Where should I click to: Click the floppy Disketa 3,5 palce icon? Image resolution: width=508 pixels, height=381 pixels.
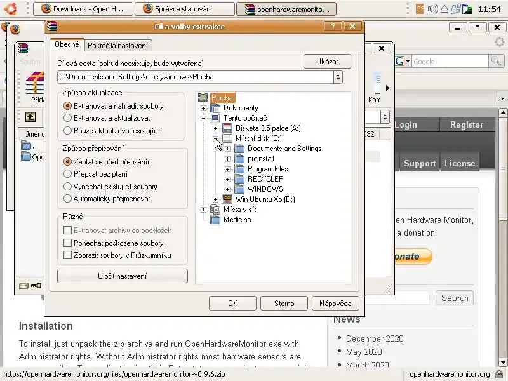[x=227, y=128]
